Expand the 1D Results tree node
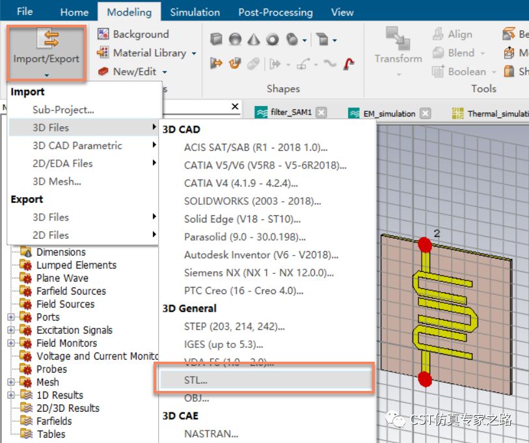Screen dimensions: 529x443 pyautogui.click(x=11, y=395)
